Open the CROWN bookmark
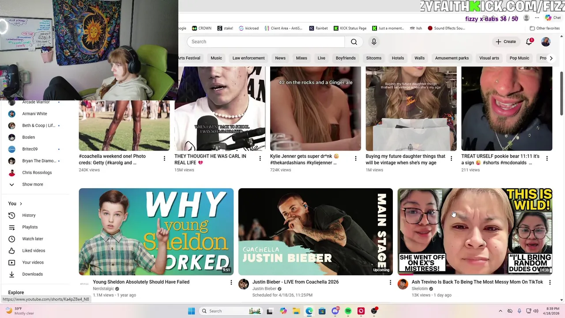This screenshot has width=565, height=318. 202,28
